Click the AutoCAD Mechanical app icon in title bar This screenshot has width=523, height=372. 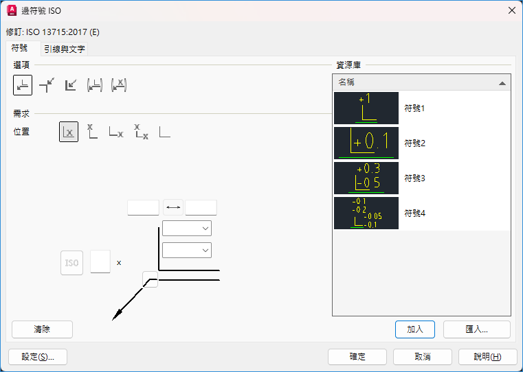[x=12, y=11]
